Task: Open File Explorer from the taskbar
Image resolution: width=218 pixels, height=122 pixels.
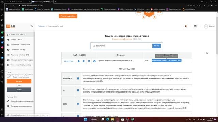Action: click(x=113, y=119)
